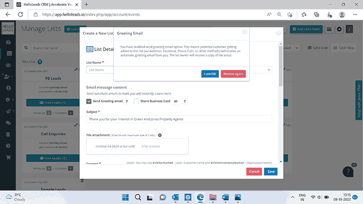Click the browser address bar
This screenshot has width=363, height=204.
coord(148,15)
